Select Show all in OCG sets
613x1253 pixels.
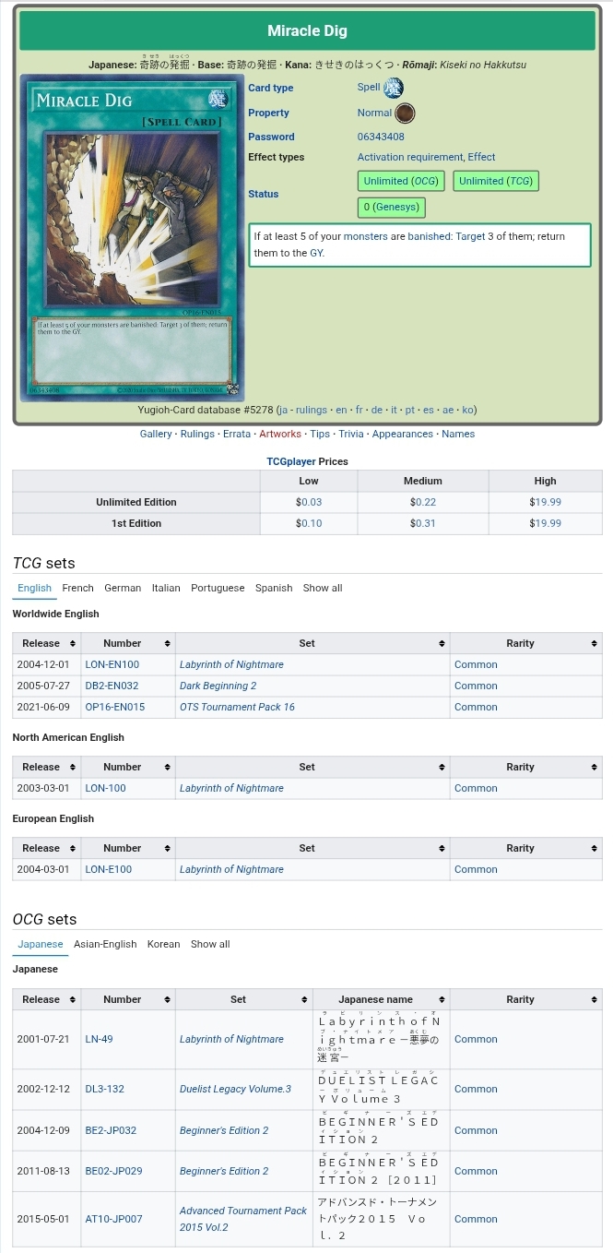coord(210,944)
